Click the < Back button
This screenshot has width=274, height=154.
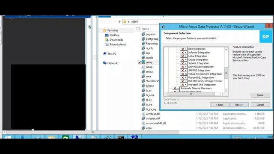click(x=220, y=105)
